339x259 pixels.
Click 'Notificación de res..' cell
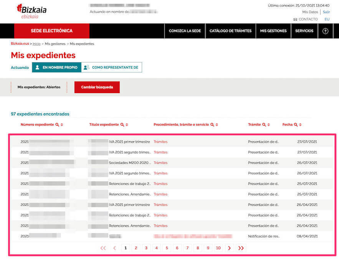pos(263,236)
